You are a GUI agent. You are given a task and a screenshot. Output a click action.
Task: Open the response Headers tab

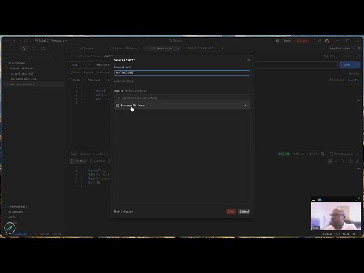pyautogui.click(x=101, y=154)
